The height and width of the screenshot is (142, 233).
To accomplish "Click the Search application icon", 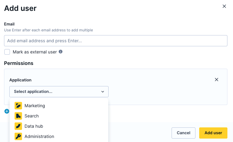I will tap(18, 116).
